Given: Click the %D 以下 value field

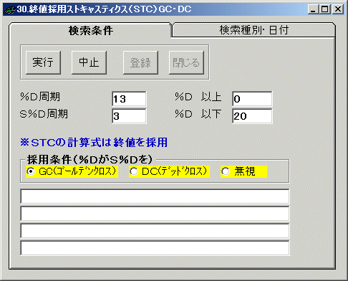Looking at the screenshot, I should point(252,116).
